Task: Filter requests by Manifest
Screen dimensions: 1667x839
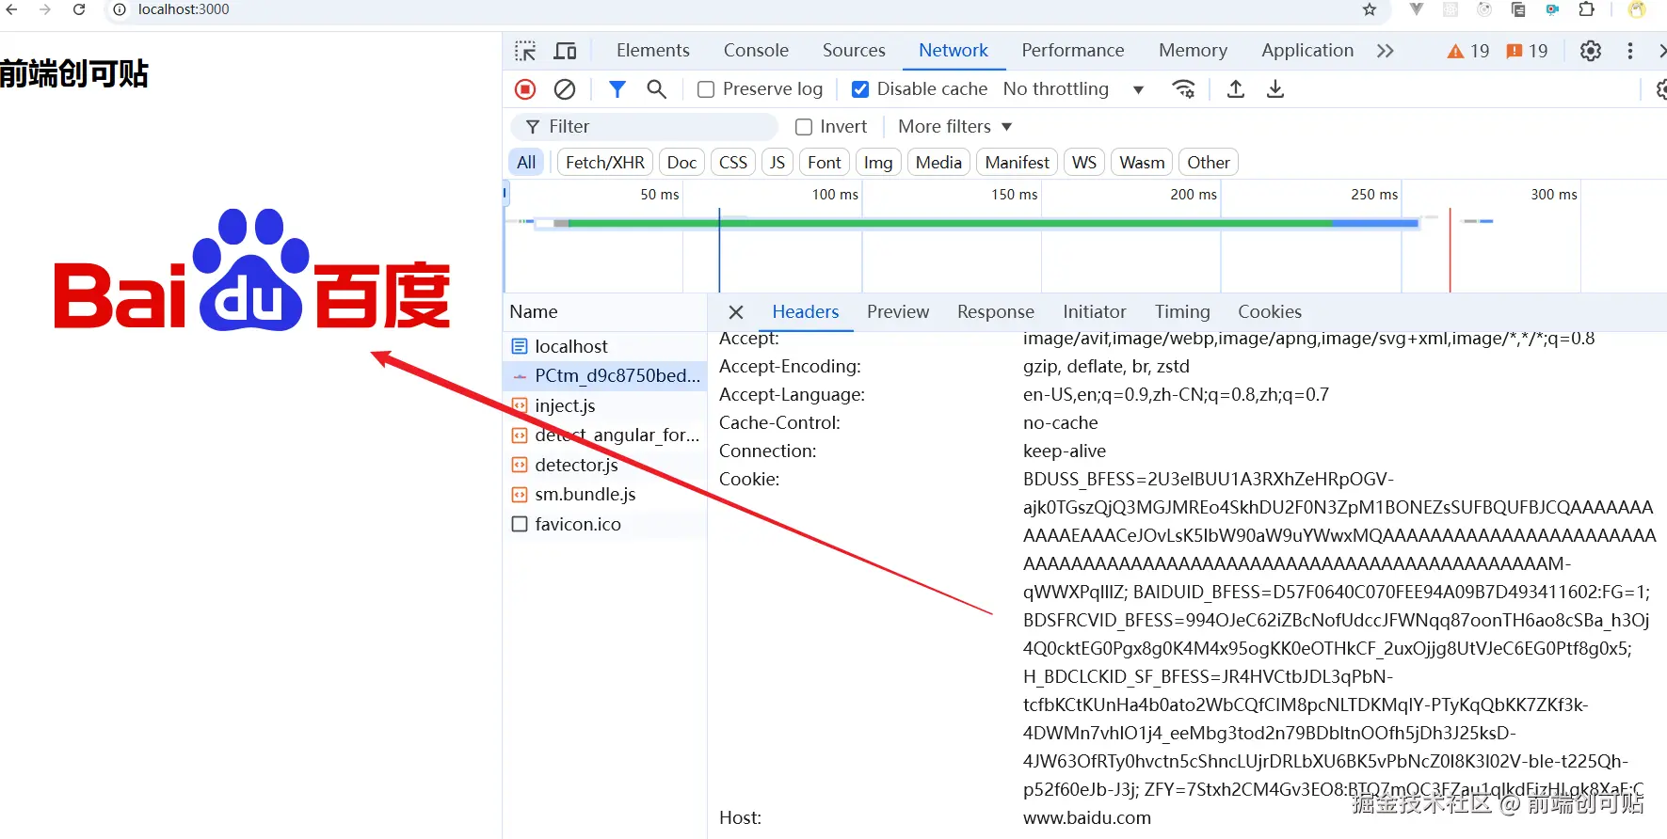Action: [x=1018, y=163]
